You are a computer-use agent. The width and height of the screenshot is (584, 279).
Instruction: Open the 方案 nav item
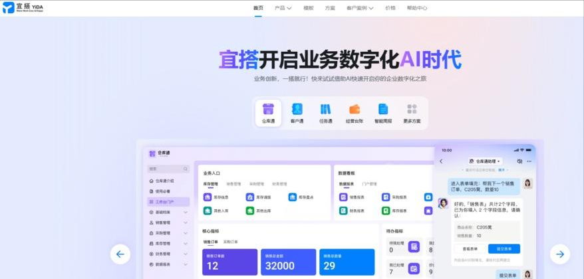coord(330,8)
